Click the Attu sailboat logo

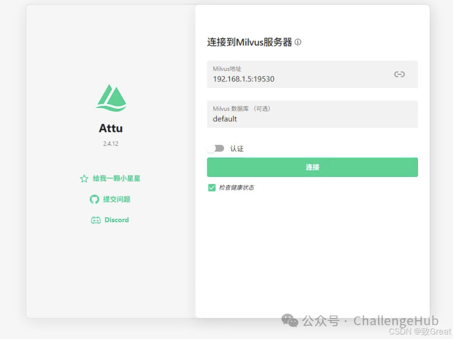click(111, 98)
